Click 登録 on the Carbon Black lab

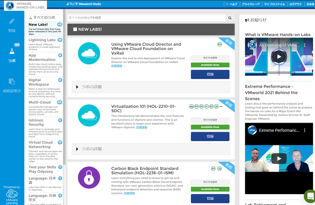[x=210, y=198]
